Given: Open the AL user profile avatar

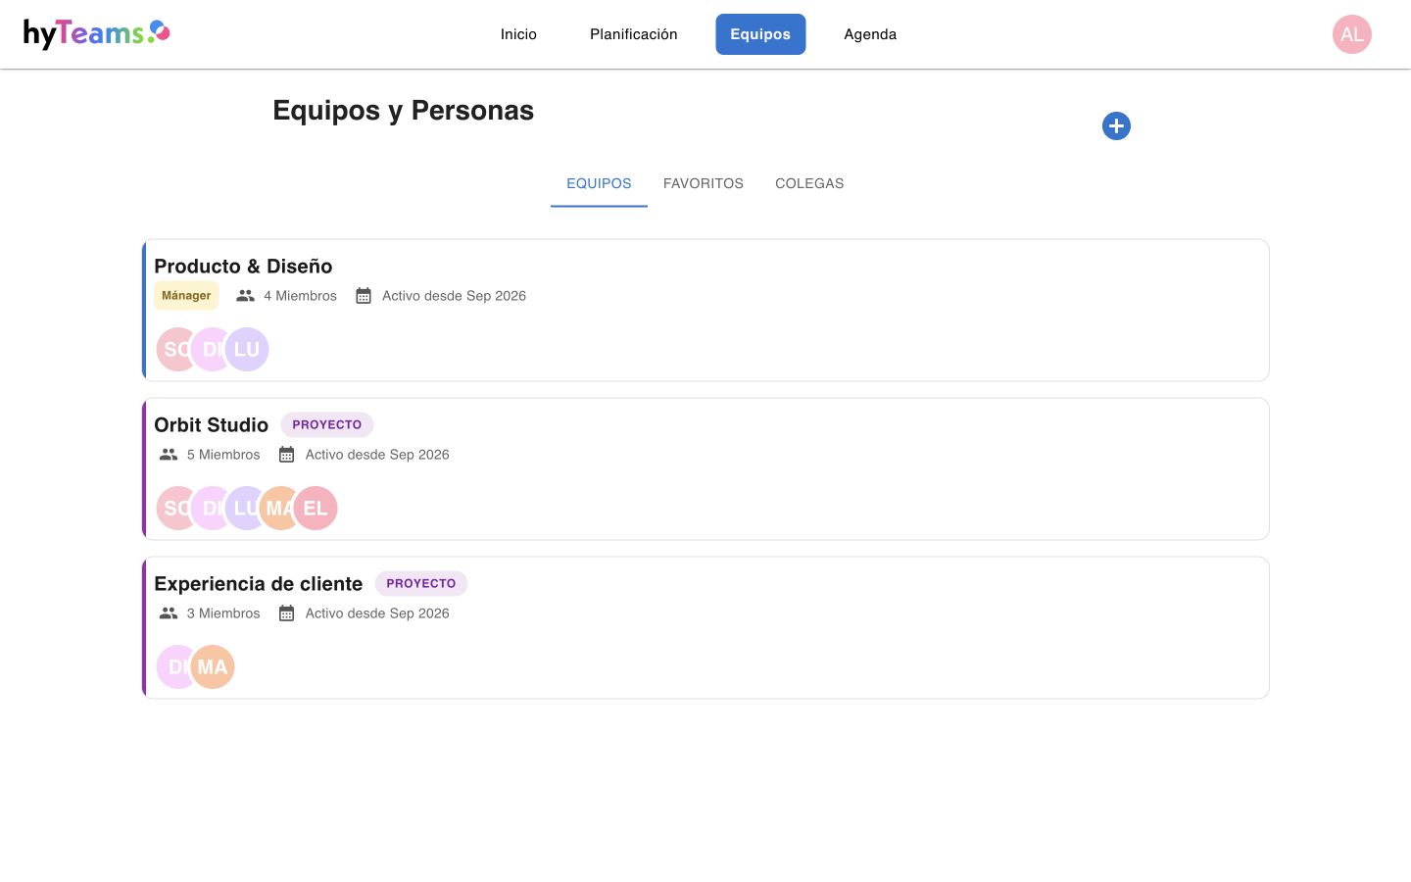Looking at the screenshot, I should tap(1351, 34).
